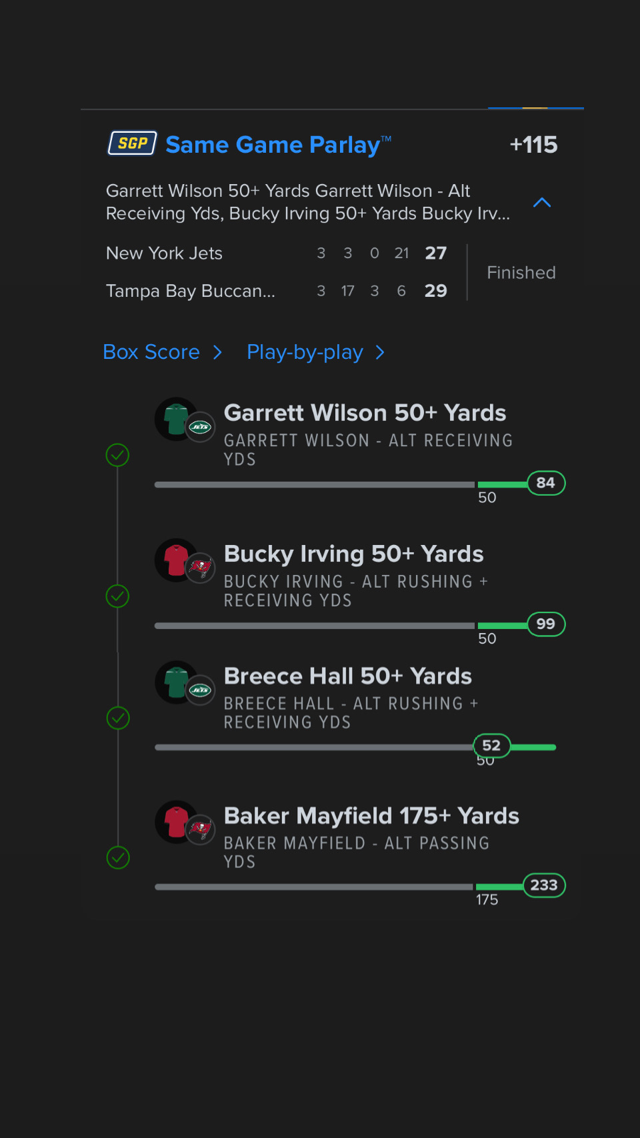The height and width of the screenshot is (1138, 640).
Task: Click the green checkmark beside Breece Hall leg
Action: (x=118, y=718)
